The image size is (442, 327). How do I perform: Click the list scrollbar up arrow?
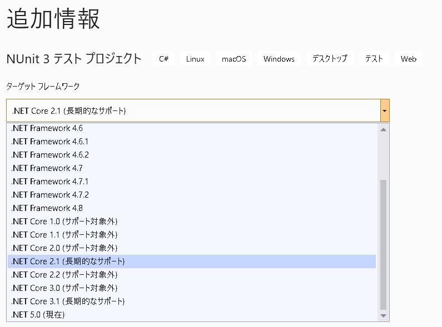[383, 129]
